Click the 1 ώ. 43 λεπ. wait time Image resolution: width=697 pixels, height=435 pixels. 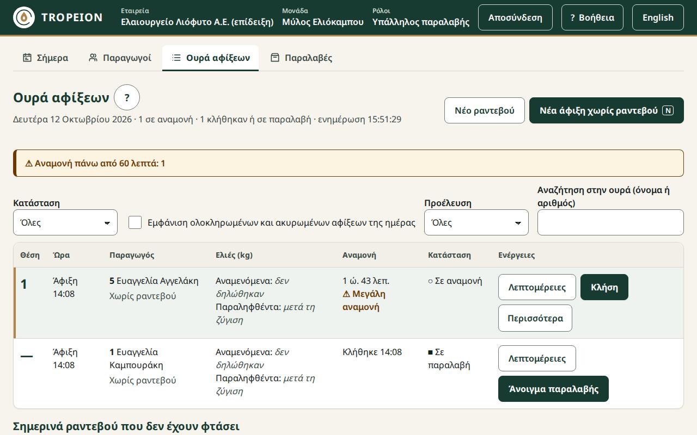point(366,281)
